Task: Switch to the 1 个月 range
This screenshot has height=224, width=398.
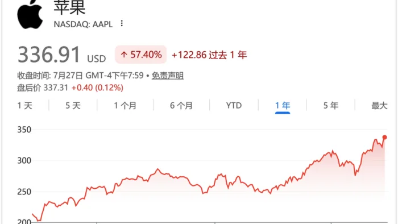Action: point(125,106)
